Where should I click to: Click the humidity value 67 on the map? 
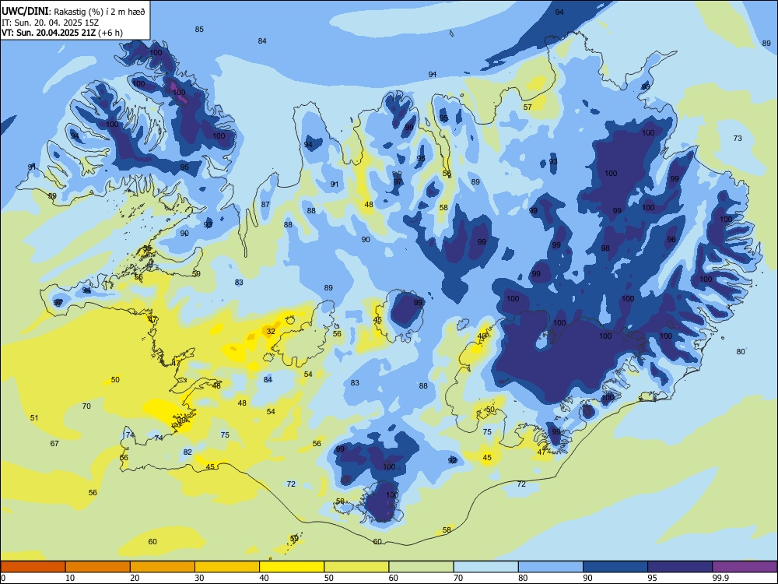54,444
